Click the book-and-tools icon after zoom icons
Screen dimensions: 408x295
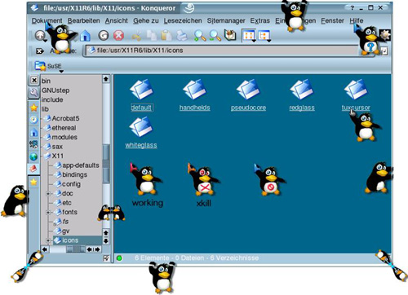pyautogui.click(x=230, y=35)
